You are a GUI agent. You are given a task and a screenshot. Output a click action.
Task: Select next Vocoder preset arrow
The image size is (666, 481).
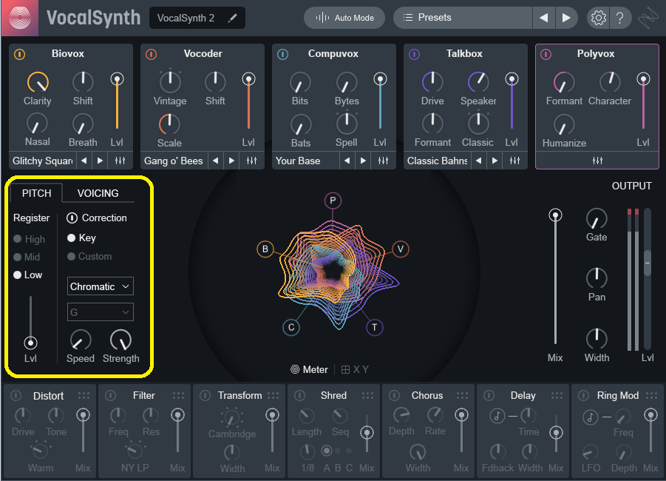[x=231, y=161]
